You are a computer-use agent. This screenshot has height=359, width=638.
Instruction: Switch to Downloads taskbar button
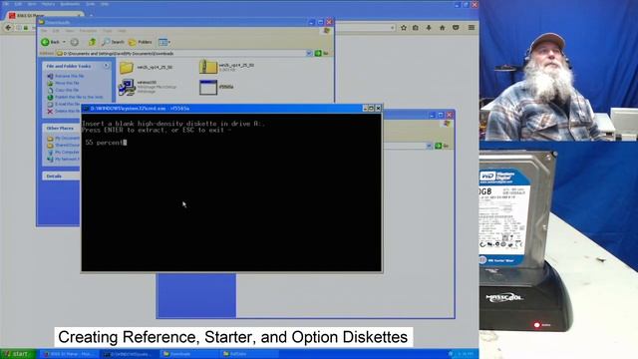point(188,354)
